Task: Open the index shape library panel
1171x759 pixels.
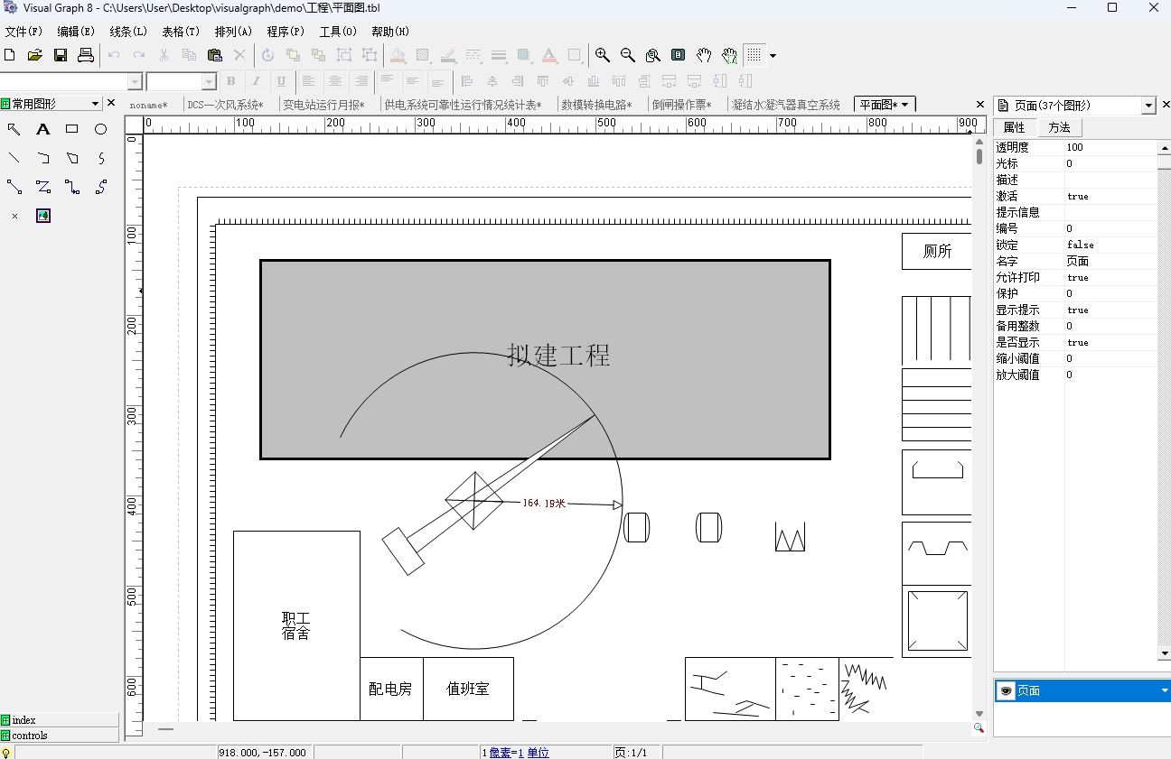Action: point(60,720)
